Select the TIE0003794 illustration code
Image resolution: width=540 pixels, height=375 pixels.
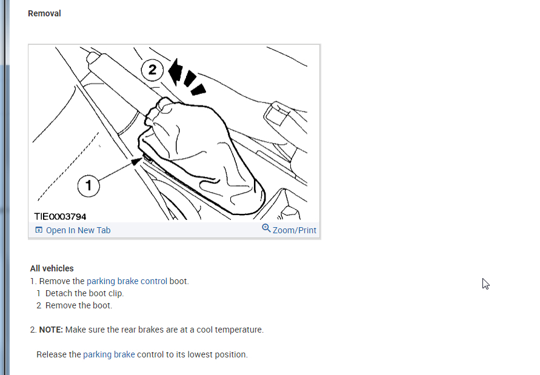pyautogui.click(x=60, y=217)
